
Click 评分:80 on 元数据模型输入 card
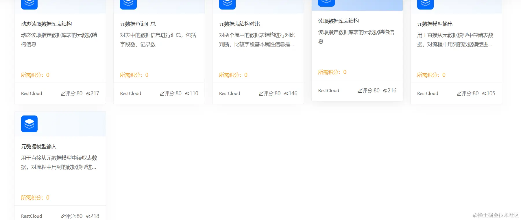[74, 216]
